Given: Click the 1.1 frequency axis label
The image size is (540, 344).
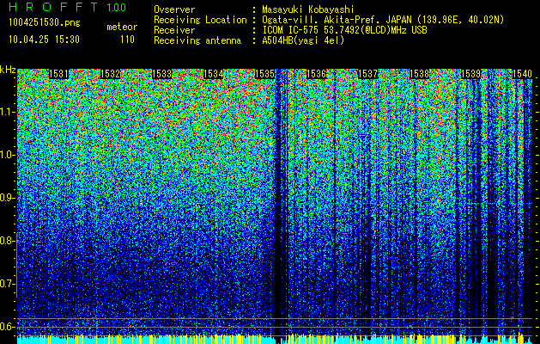Looking at the screenshot, I should [8, 112].
